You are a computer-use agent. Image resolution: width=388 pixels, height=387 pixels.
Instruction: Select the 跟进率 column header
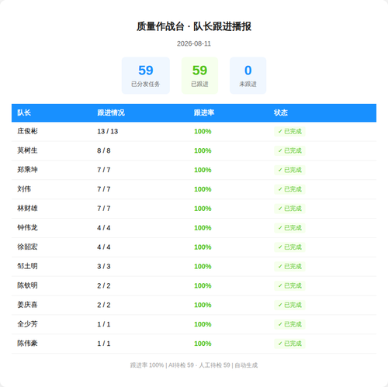204,112
